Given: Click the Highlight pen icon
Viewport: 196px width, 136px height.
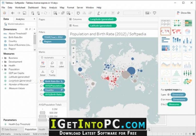Looking at the screenshot, I should pos(99,13).
